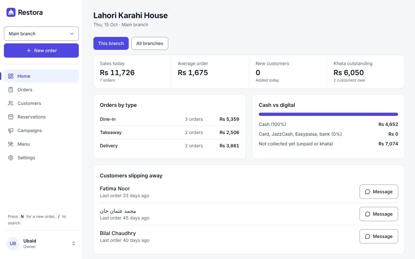Image resolution: width=415 pixels, height=259 pixels.
Task: Click the chat bubble icon beside Bilal Chaudhry
Action: (368, 236)
